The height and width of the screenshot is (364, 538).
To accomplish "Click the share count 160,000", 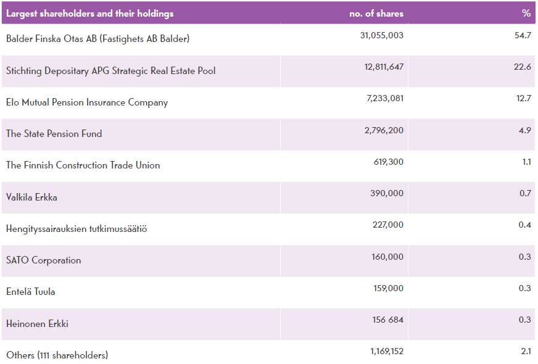I will click(x=387, y=257).
